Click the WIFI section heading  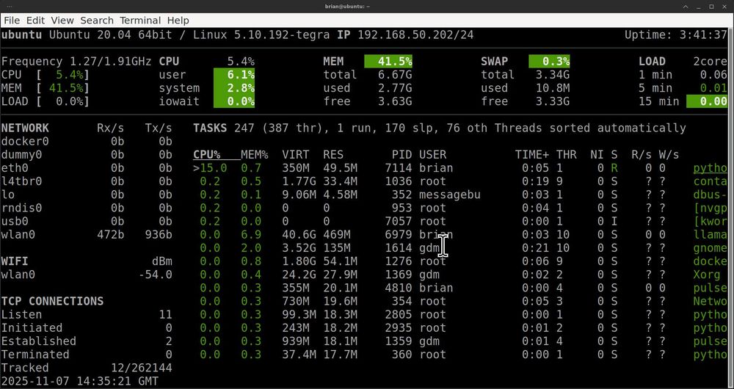[x=15, y=261]
